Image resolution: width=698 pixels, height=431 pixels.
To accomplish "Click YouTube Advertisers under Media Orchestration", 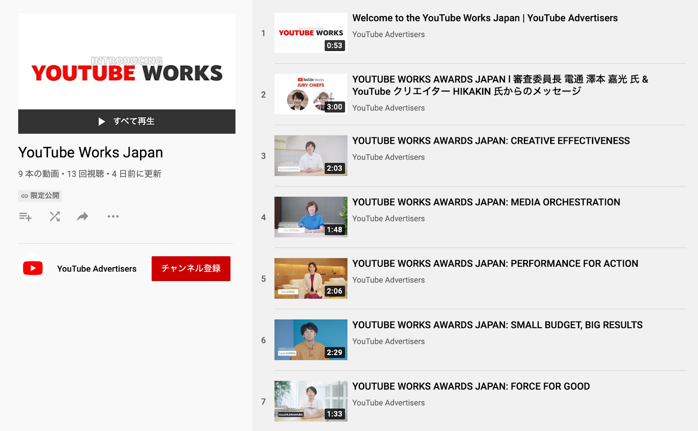I will coord(388,219).
